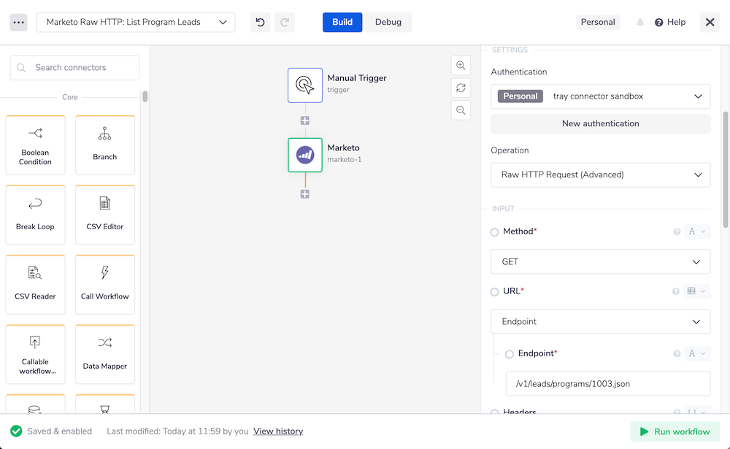Open the URL Endpoint type dropdown

click(601, 321)
